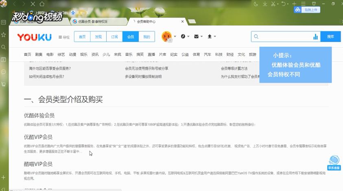Click the add plus icon in sidebar
Image resolution: width=343 pixels, height=191 pixels.
(x=4, y=178)
